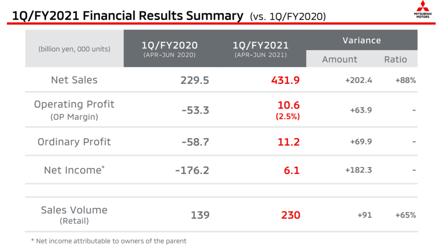
Task: Select the slide title heading text
Action: pyautogui.click(x=125, y=15)
